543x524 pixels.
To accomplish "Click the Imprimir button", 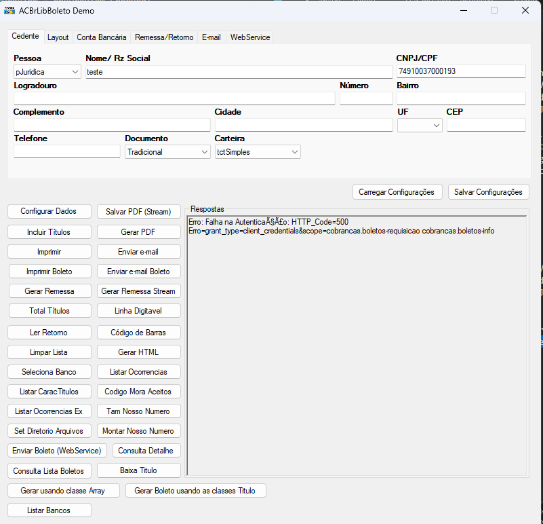I will pos(49,252).
